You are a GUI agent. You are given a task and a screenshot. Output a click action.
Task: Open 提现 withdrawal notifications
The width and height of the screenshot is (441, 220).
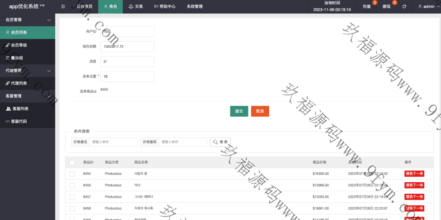(387, 6)
